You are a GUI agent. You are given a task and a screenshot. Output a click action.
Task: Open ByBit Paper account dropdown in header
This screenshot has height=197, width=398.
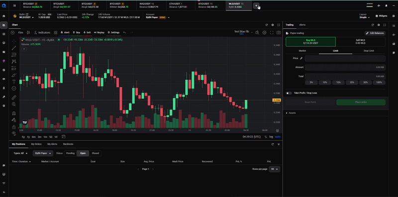(158, 17)
